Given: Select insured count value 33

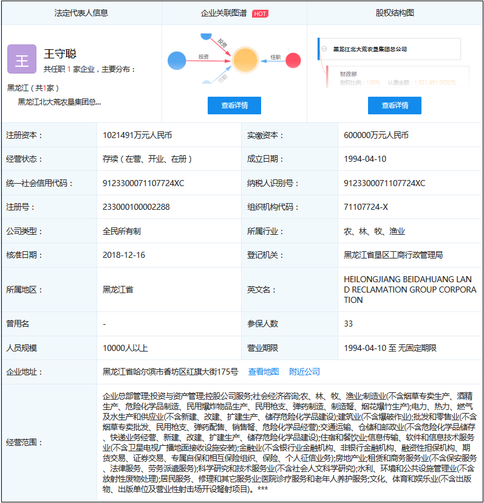Looking at the screenshot, I should point(348,324).
